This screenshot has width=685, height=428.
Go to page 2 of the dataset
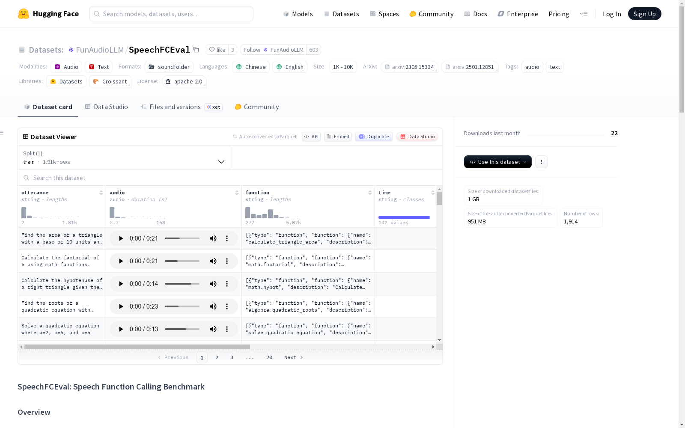[217, 357]
